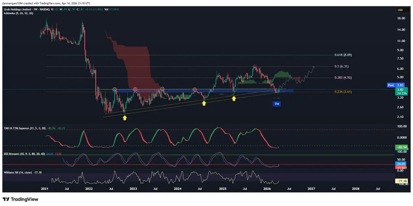Click the 18.00 price axis label
The width and height of the screenshot is (413, 206).
401,19
